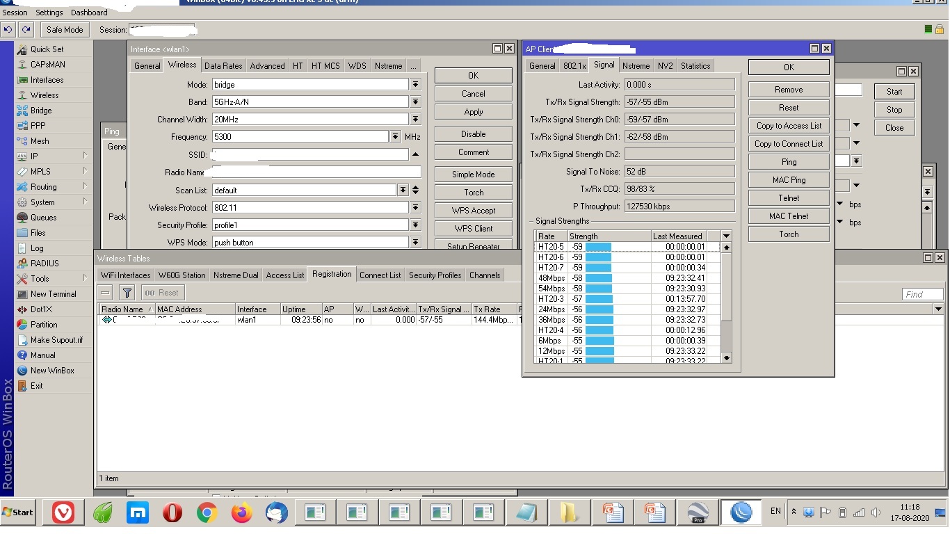Open the WPS Mode dropdown
This screenshot has width=950, height=534.
click(x=415, y=243)
